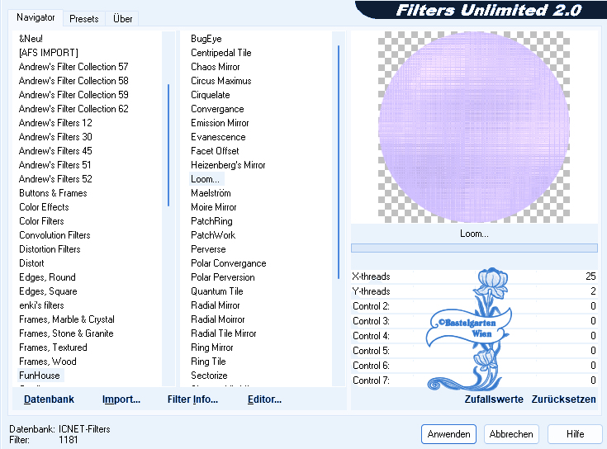Viewport: 607px width, 449px height.
Task: Select Andrew's Filter Collection 58
Action: pos(74,81)
